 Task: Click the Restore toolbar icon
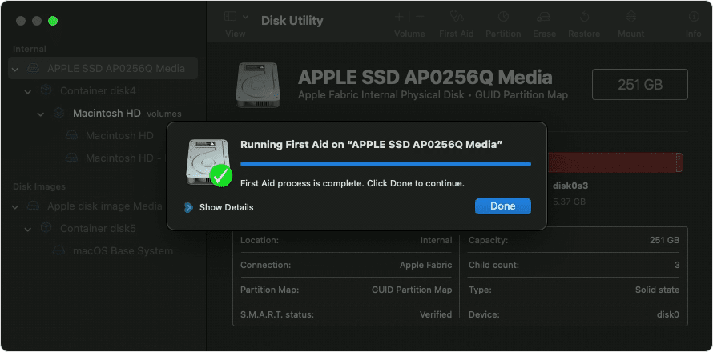click(x=584, y=17)
